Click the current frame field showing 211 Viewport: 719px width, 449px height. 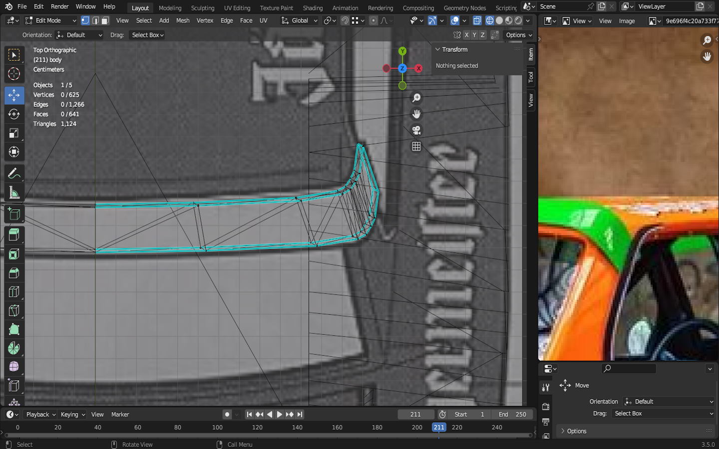(416, 415)
